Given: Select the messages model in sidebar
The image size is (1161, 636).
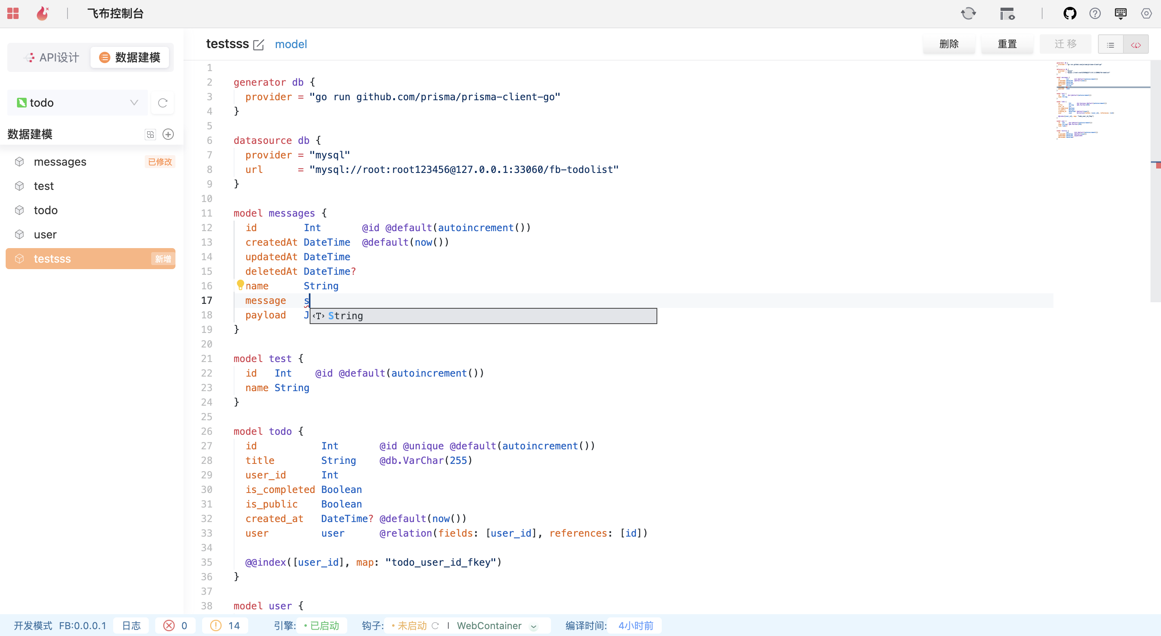Looking at the screenshot, I should point(60,162).
